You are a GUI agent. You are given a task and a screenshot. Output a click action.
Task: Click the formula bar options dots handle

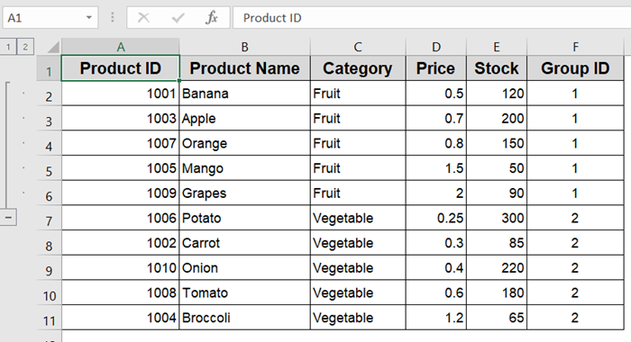pyautogui.click(x=113, y=18)
